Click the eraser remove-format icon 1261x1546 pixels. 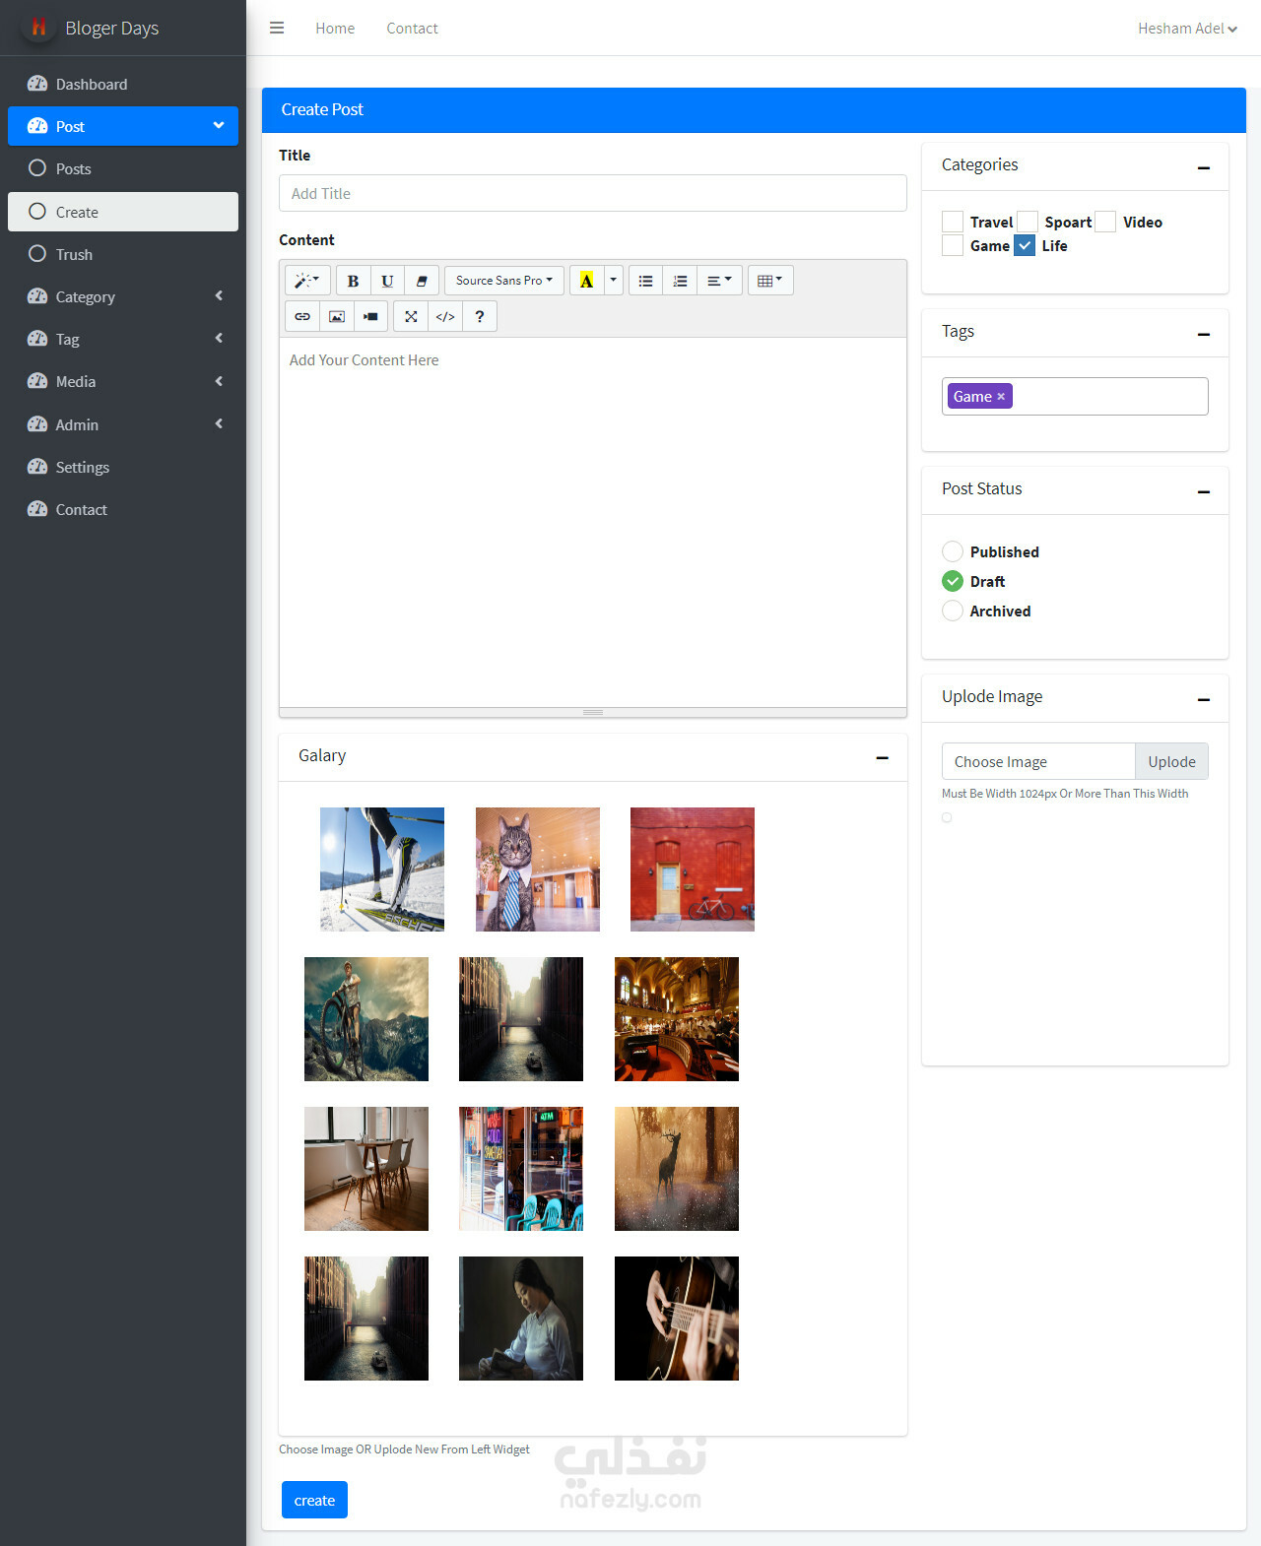click(x=422, y=281)
